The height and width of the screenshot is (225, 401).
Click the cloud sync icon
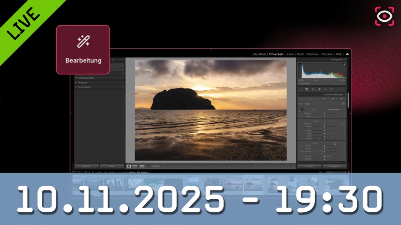[347, 54]
